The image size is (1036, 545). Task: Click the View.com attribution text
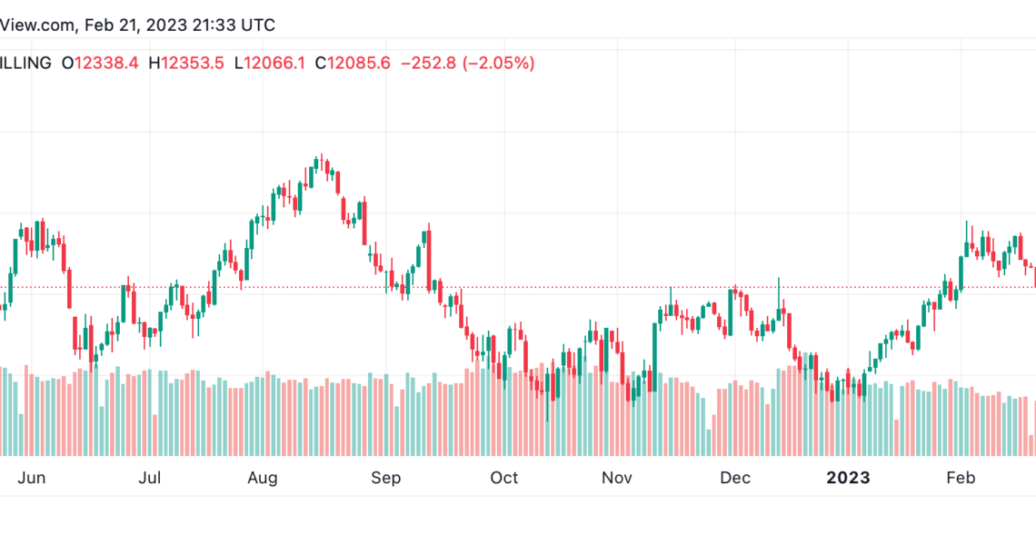point(39,25)
